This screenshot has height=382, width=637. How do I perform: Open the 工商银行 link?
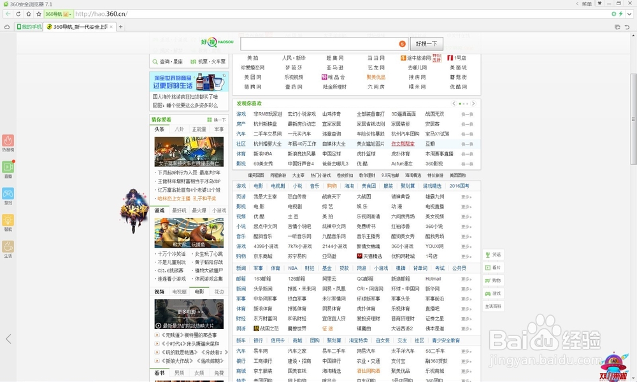(263, 361)
